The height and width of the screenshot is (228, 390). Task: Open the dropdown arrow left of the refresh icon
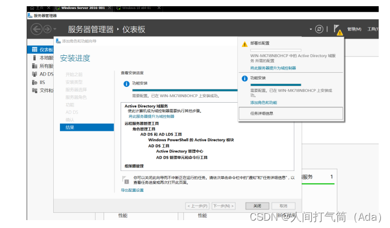[311, 29]
